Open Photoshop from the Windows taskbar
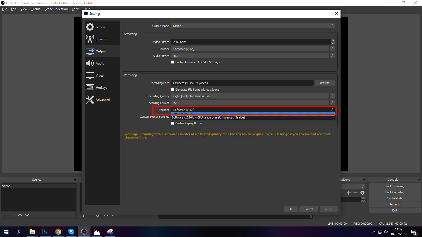This screenshot has width=422, height=237. [45, 232]
